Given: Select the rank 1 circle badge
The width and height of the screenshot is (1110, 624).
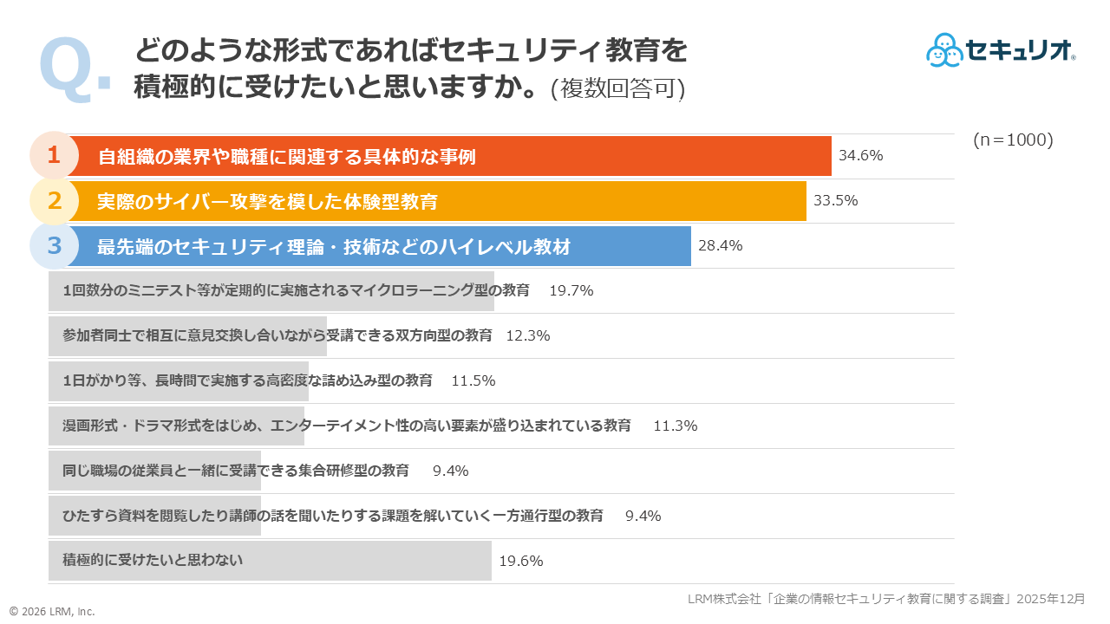Looking at the screenshot, I should tap(54, 156).
